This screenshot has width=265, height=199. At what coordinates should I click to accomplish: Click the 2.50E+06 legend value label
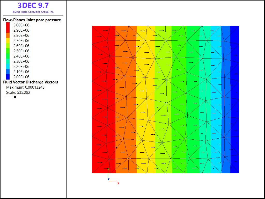click(x=21, y=51)
